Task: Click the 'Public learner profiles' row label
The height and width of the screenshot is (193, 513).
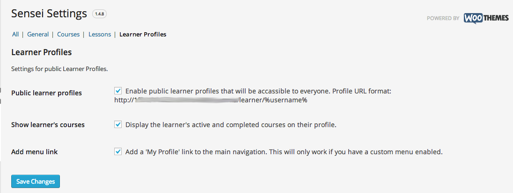Action: (46, 93)
